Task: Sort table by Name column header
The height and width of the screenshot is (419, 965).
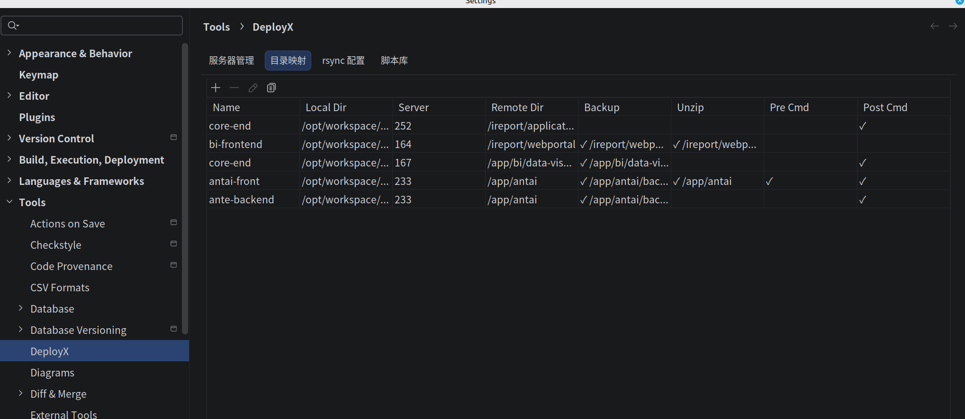Action: (x=253, y=107)
